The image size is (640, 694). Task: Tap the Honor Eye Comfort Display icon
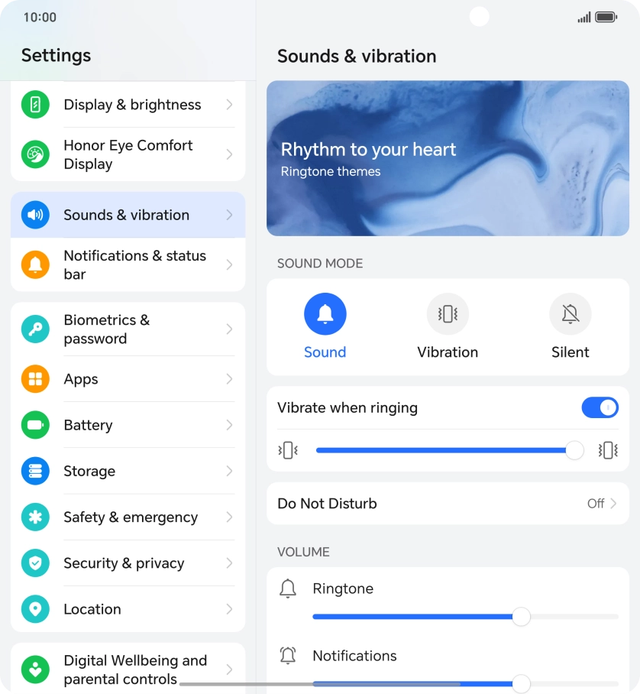pos(35,154)
